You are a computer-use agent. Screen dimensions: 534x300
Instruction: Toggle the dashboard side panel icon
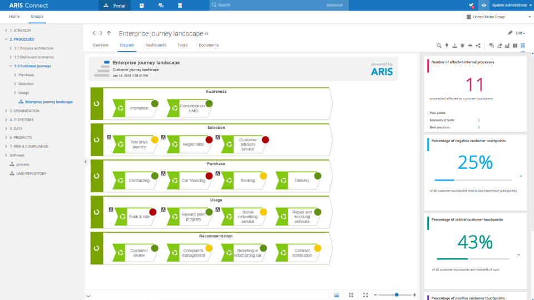point(523,46)
